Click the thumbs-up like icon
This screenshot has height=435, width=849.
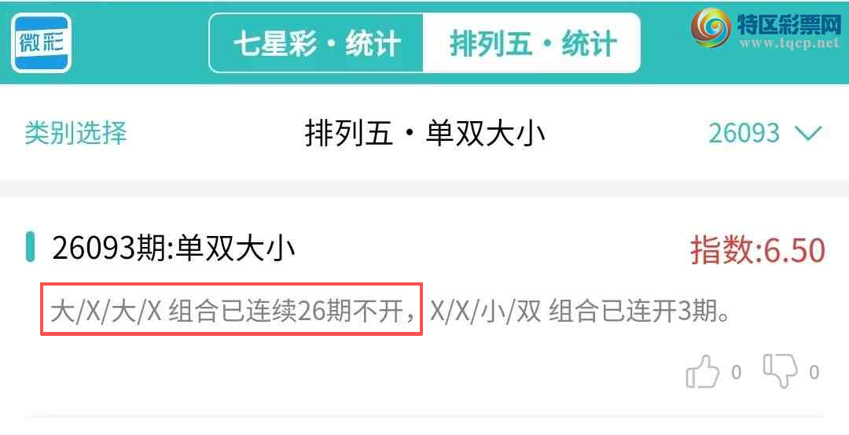point(702,371)
